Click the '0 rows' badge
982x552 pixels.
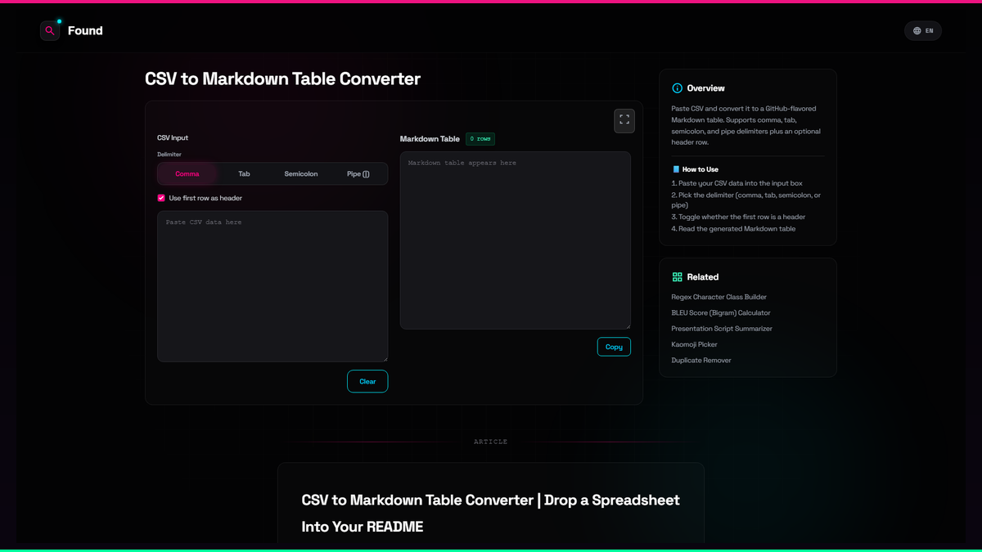(x=480, y=139)
